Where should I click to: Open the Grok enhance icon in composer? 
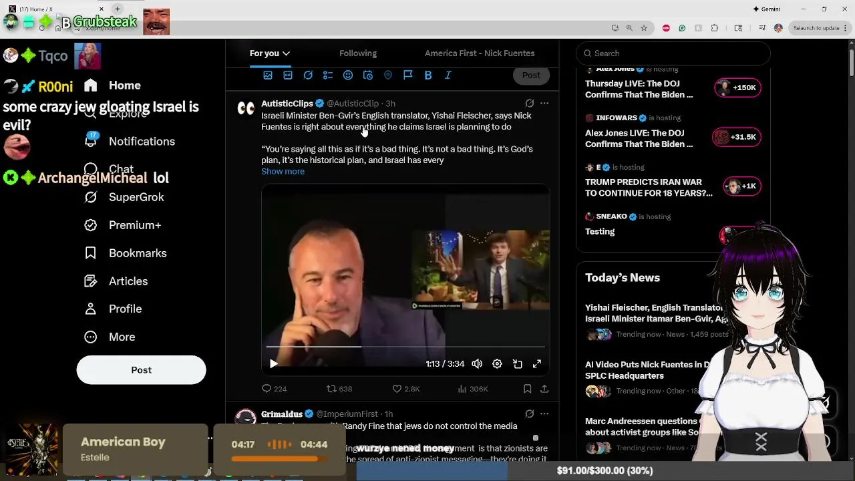coord(308,75)
